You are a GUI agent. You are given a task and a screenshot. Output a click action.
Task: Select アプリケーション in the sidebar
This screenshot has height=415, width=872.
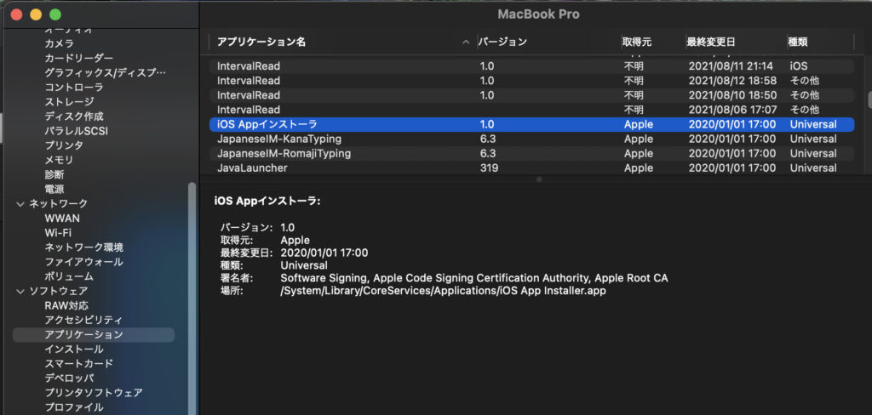tap(94, 334)
